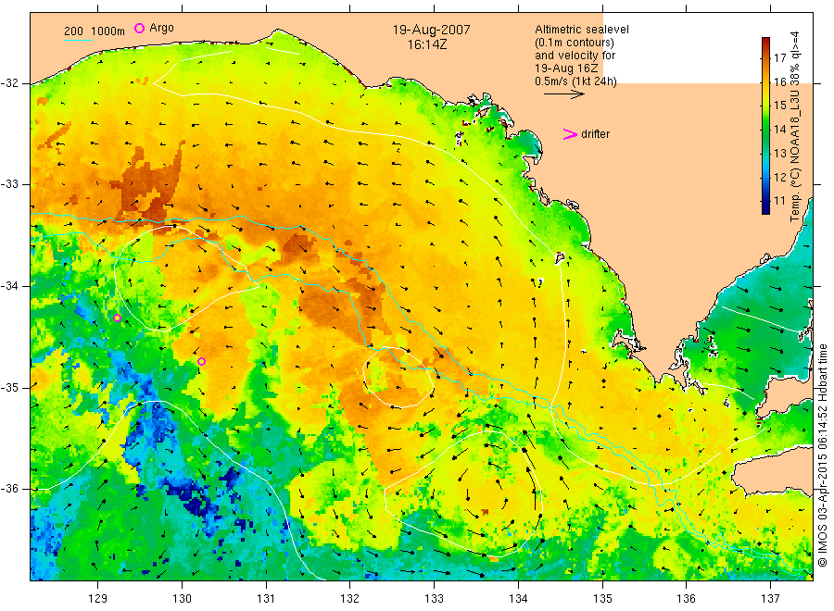Click the '16:14Z' time label
This screenshot has width=834, height=611.
point(427,45)
